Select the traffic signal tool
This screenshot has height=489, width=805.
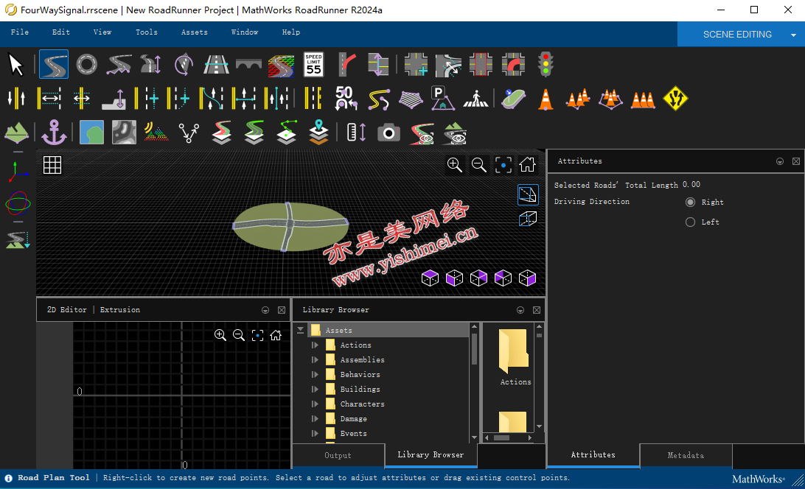[x=546, y=65]
